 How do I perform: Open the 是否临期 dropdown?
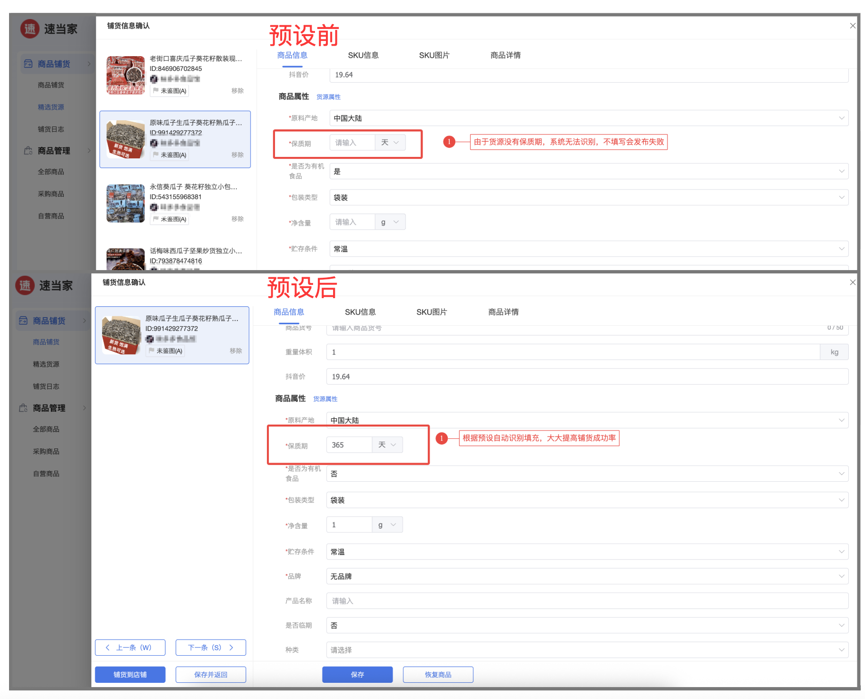587,626
